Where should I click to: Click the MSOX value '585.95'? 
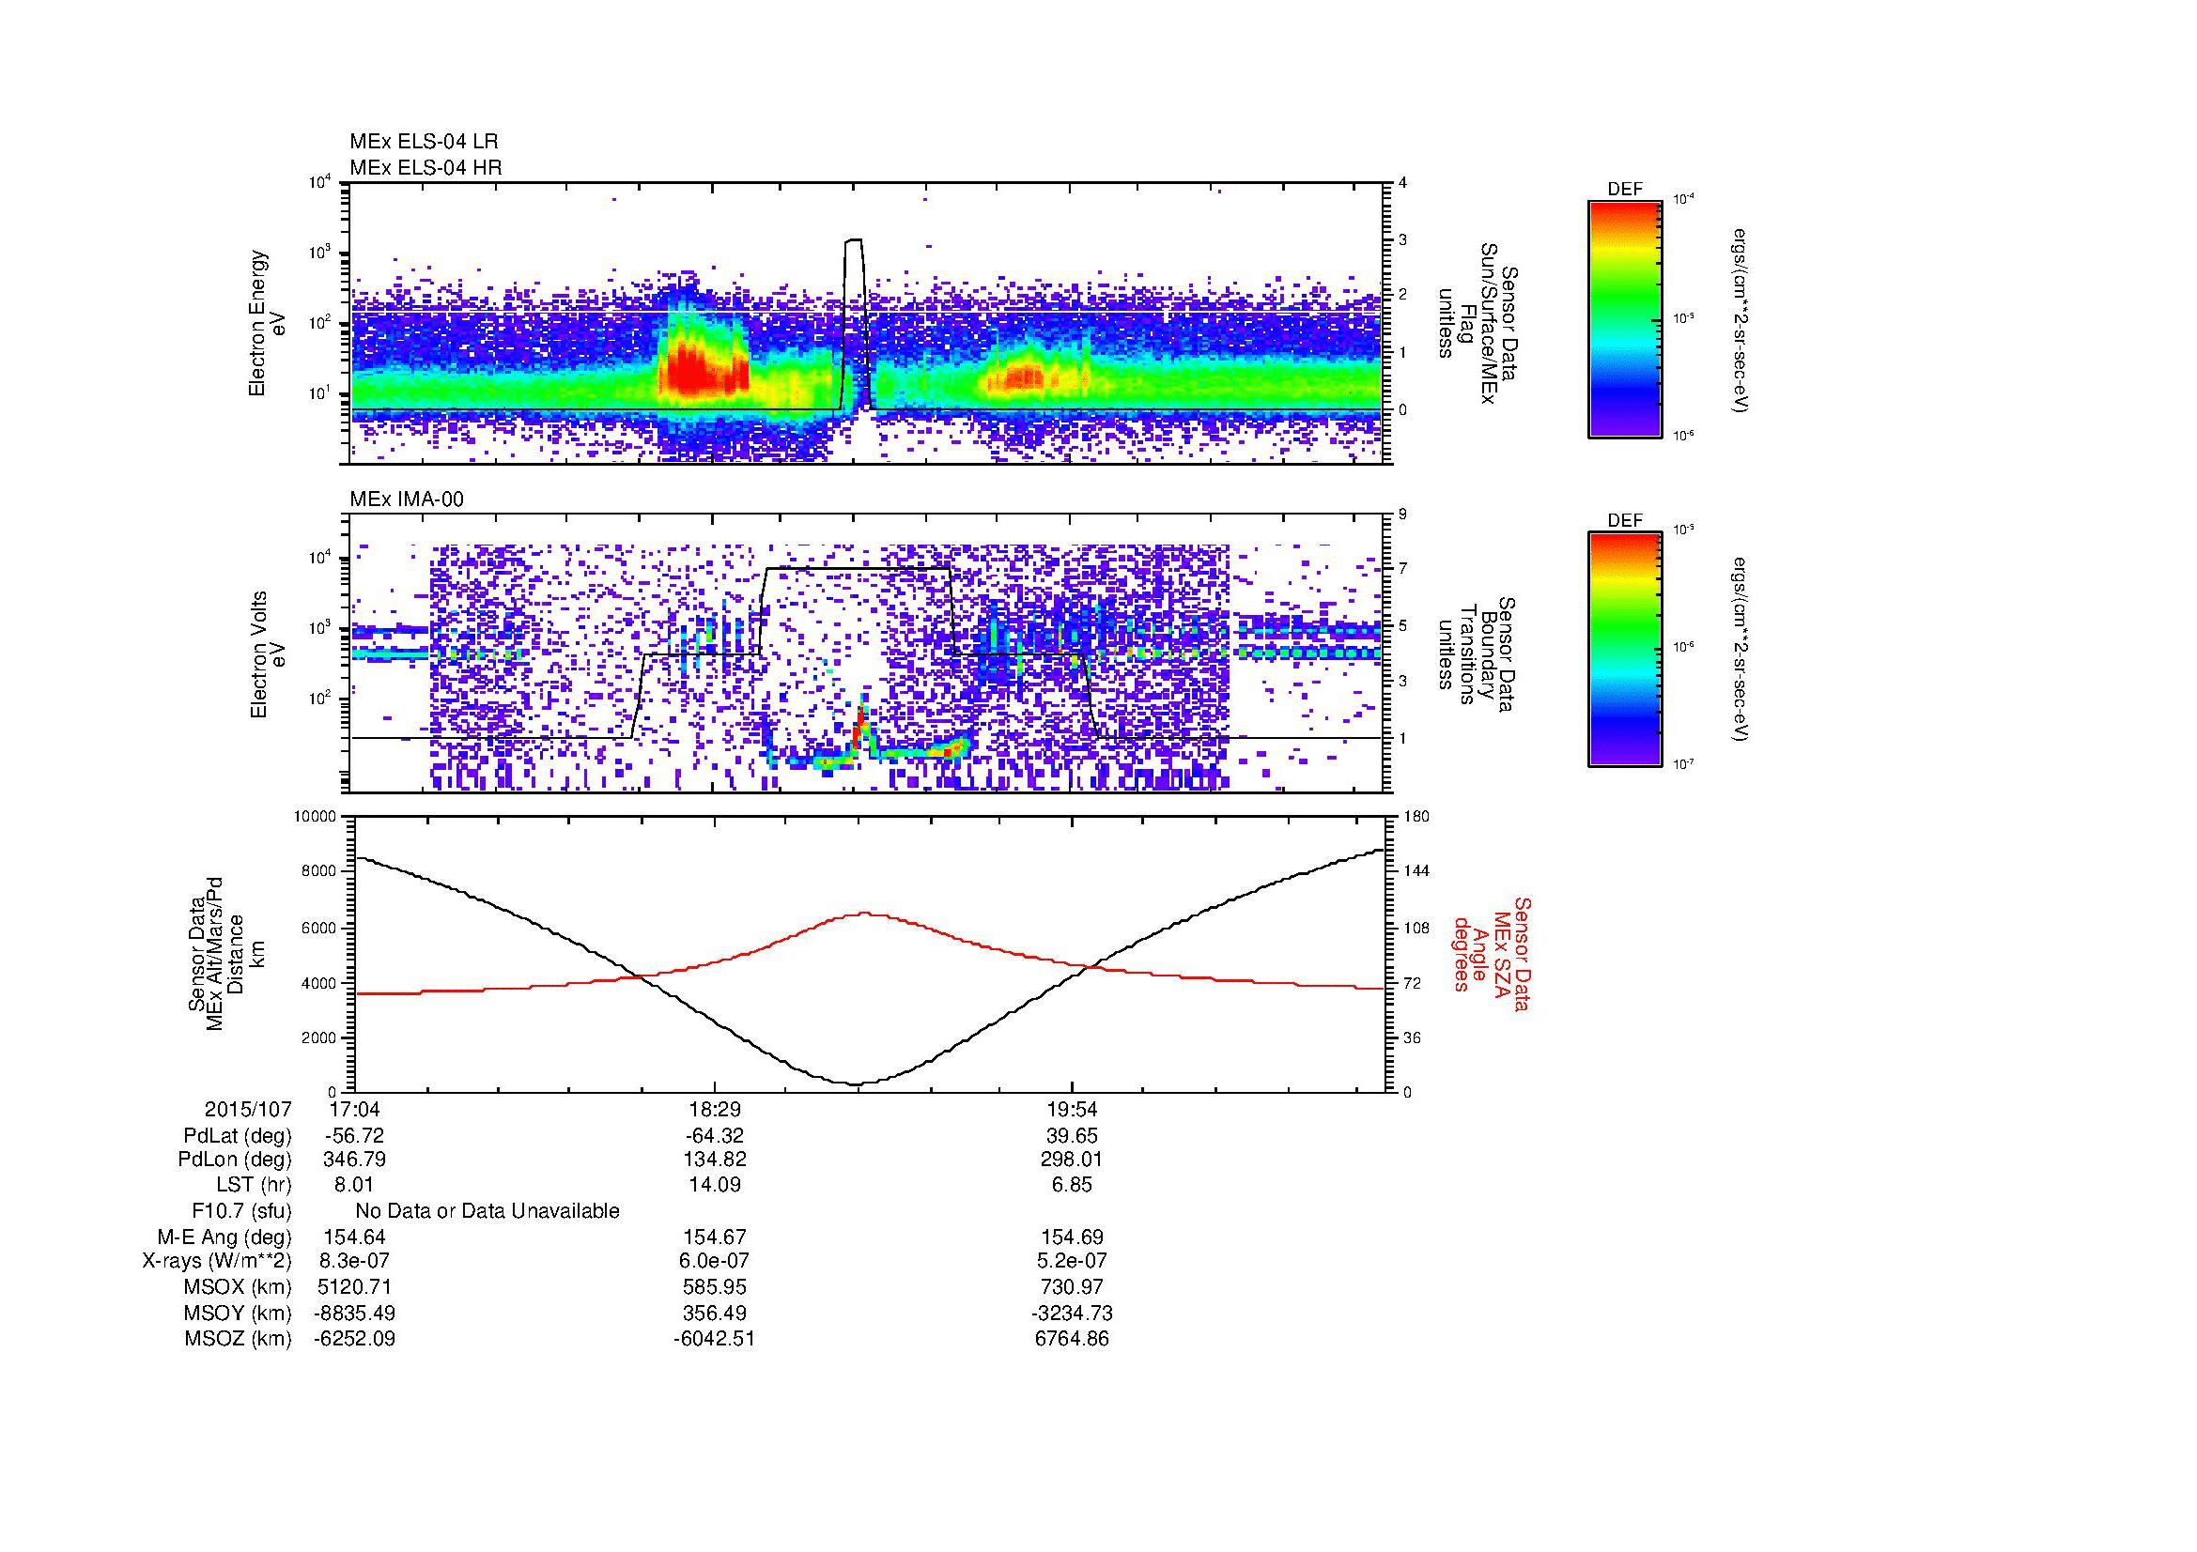point(714,1287)
